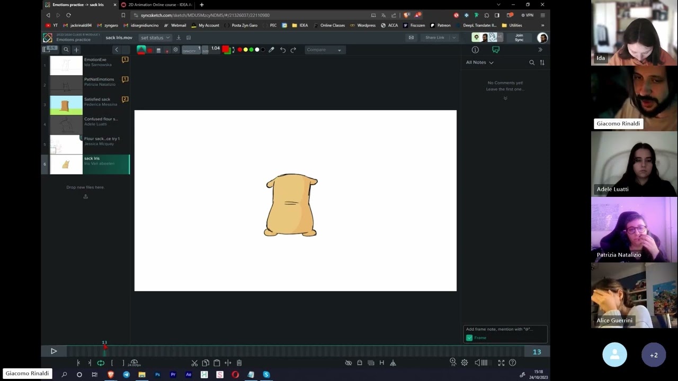The height and width of the screenshot is (381, 678).
Task: Paste frame drawings icon
Action: pyautogui.click(x=217, y=363)
